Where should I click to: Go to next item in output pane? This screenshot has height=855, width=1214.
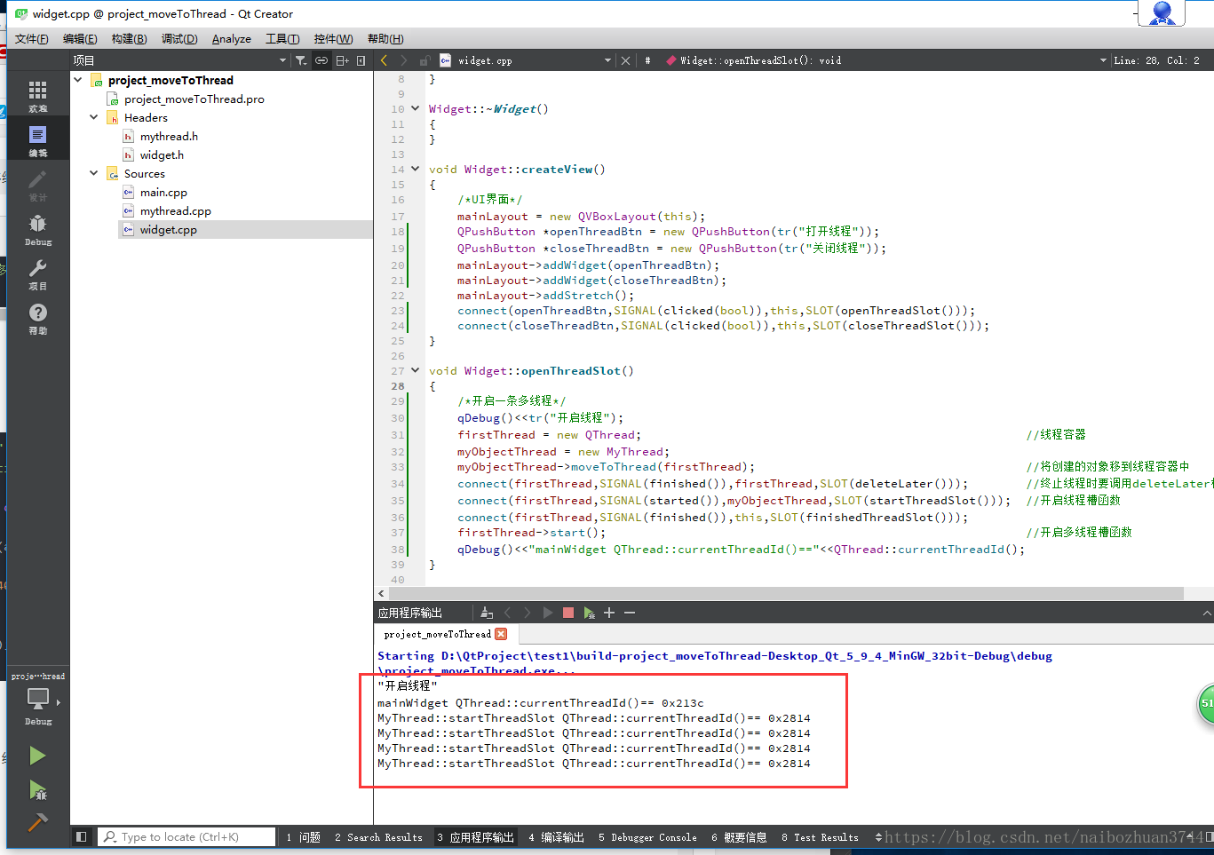[x=528, y=613]
